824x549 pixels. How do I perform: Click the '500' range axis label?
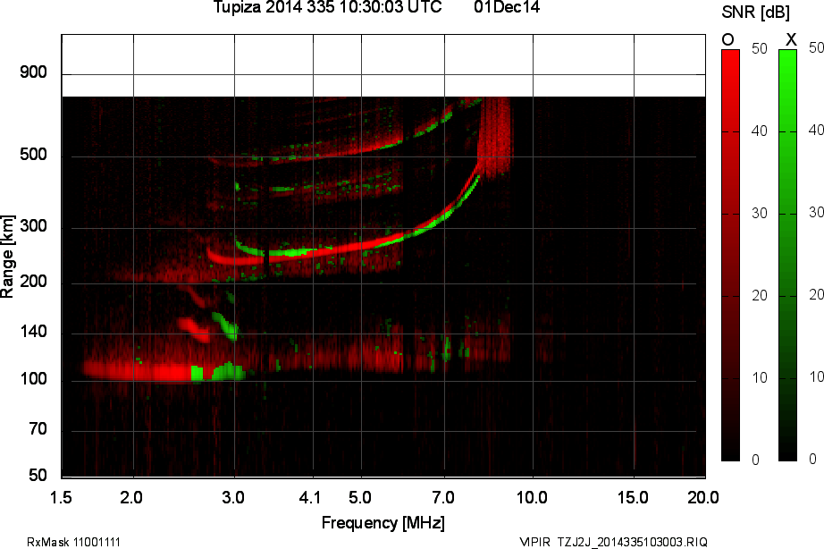click(x=33, y=155)
